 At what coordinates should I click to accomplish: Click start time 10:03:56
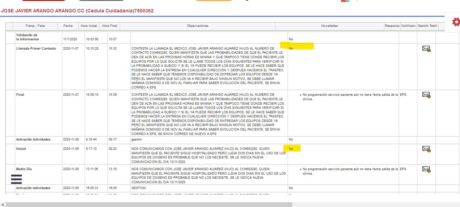click(x=92, y=39)
